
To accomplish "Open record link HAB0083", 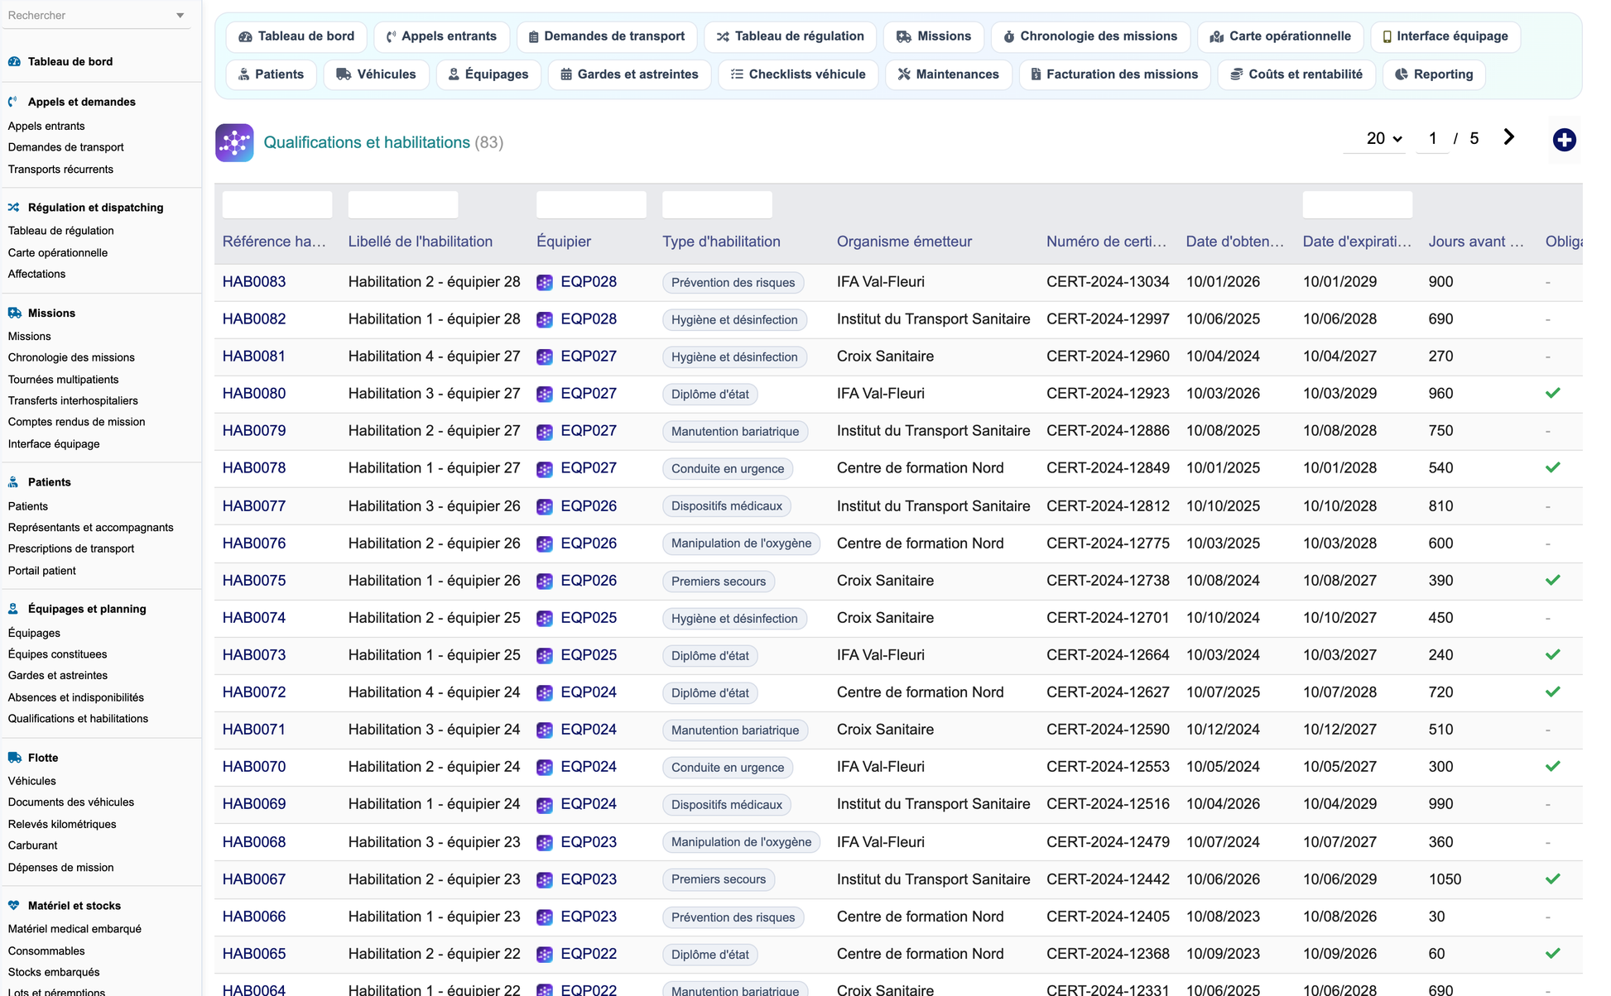I will click(x=254, y=282).
